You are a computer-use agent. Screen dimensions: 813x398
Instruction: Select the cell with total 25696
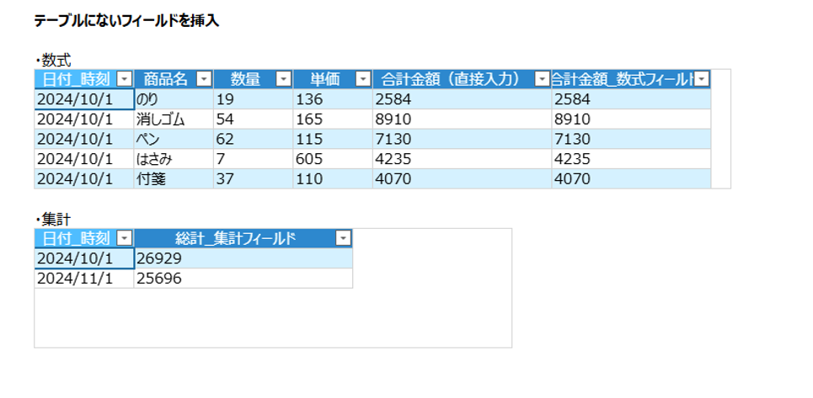[243, 278]
